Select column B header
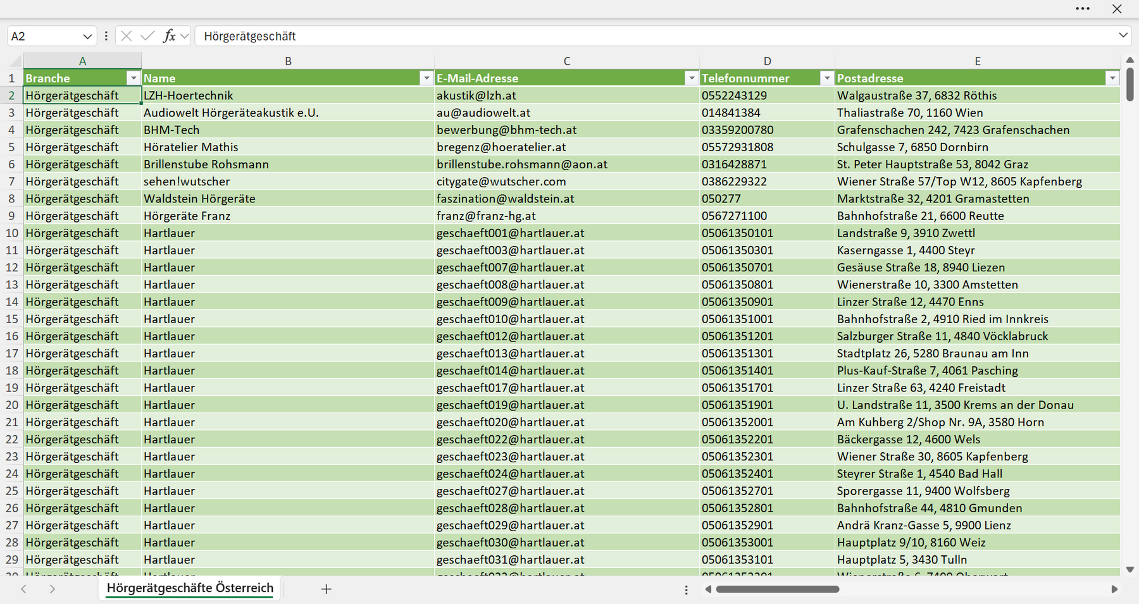 click(288, 61)
